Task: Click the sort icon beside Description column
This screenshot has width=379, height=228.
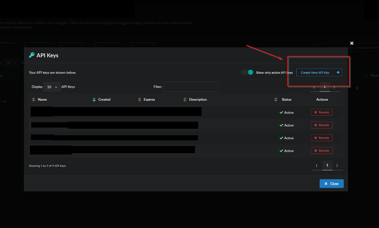Action: click(185, 100)
